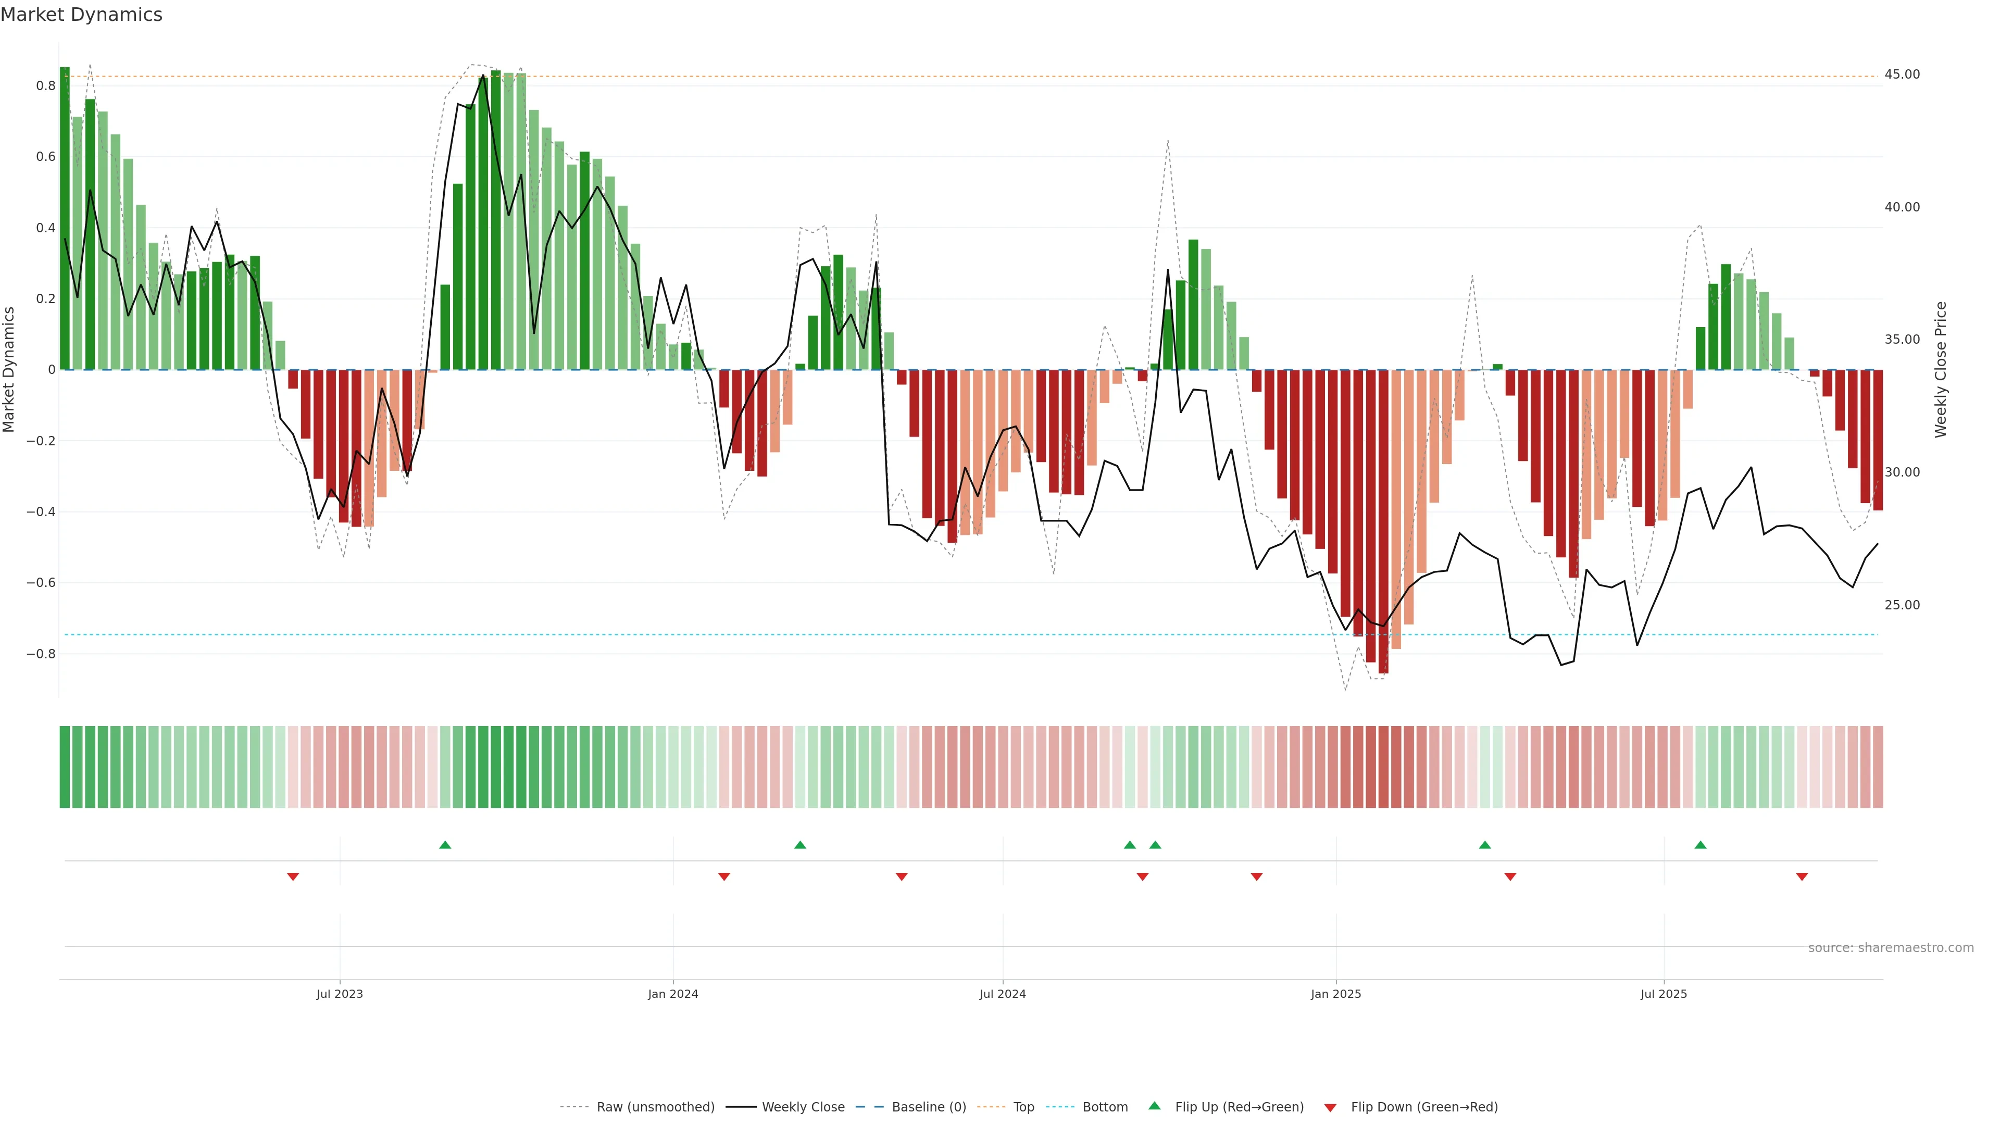Click the Jan 2025 x-axis label
The image size is (2000, 1125).
point(1335,994)
